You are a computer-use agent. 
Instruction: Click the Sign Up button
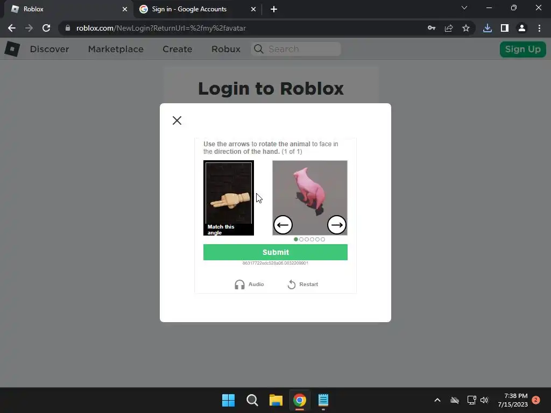click(x=522, y=49)
